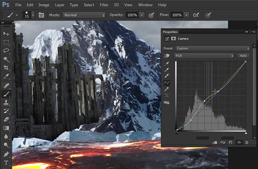Click the Curves adjustment icon in Properties

click(167, 39)
